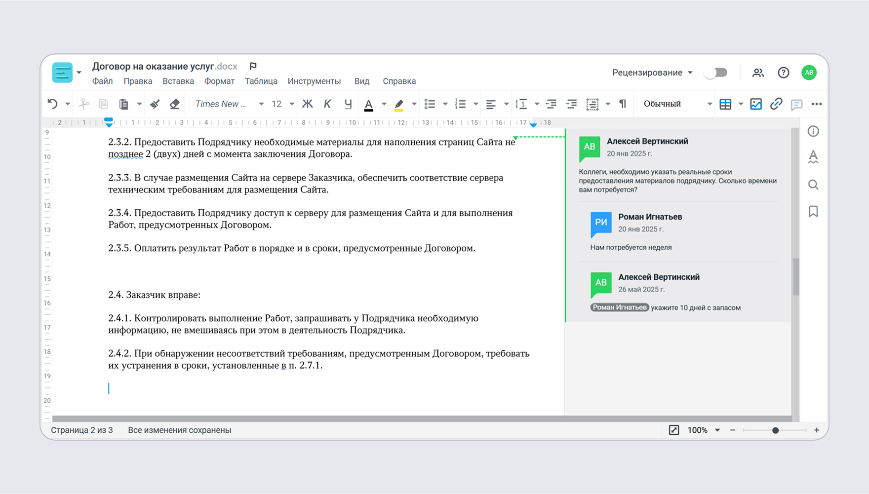This screenshot has width=869, height=494.
Task: Open the Вид menu
Action: click(362, 81)
